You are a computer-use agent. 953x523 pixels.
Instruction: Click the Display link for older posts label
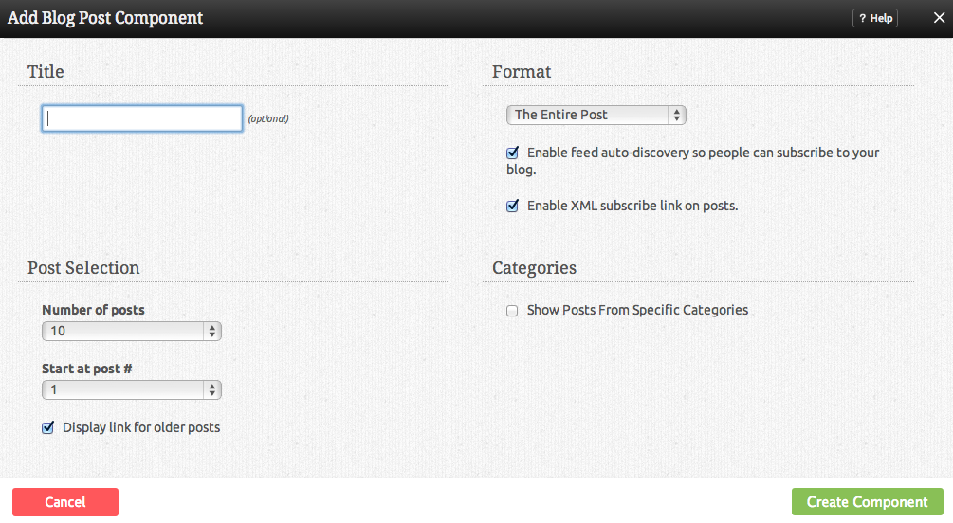pos(141,427)
